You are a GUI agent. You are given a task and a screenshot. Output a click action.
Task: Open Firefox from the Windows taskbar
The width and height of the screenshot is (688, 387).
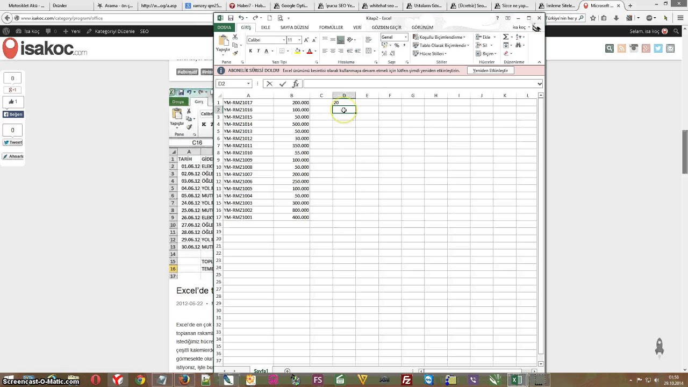pyautogui.click(x=184, y=380)
